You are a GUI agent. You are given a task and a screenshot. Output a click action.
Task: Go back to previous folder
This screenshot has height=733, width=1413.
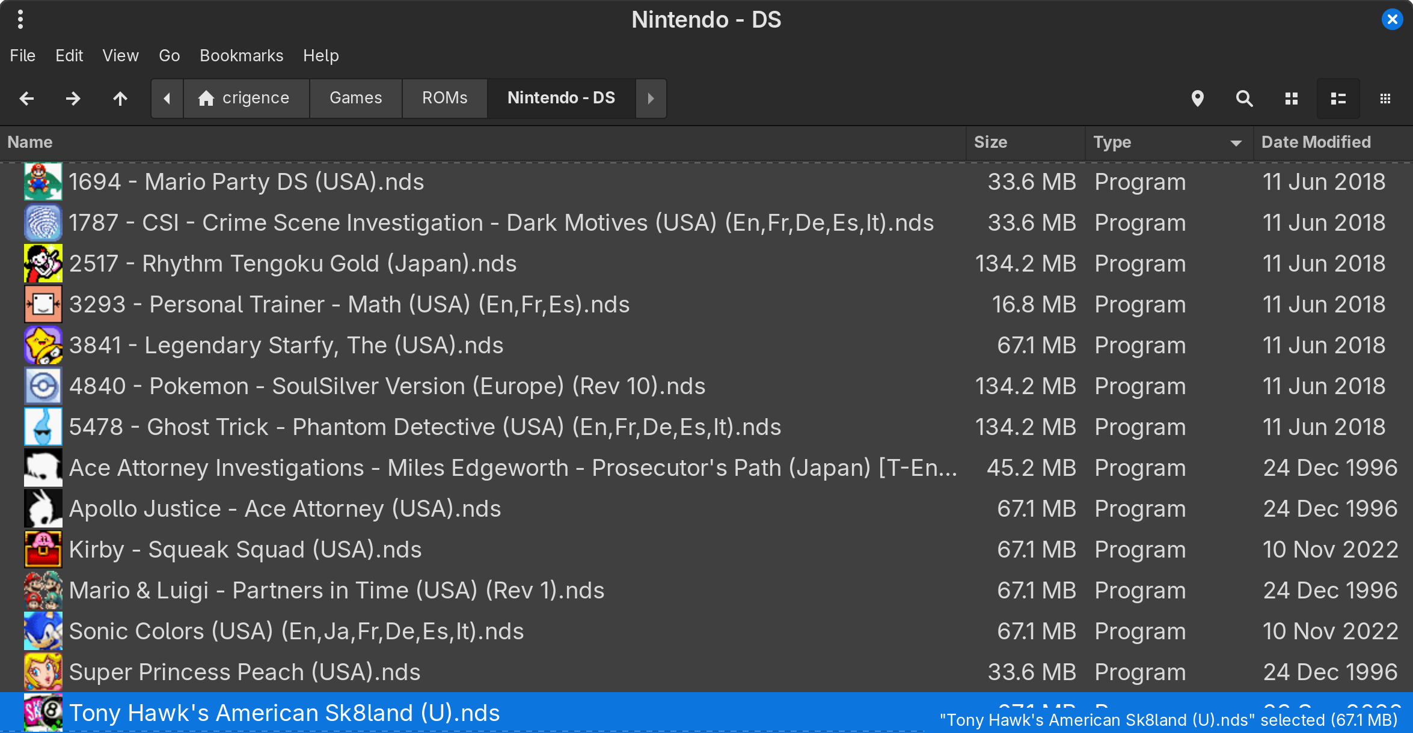click(x=26, y=99)
